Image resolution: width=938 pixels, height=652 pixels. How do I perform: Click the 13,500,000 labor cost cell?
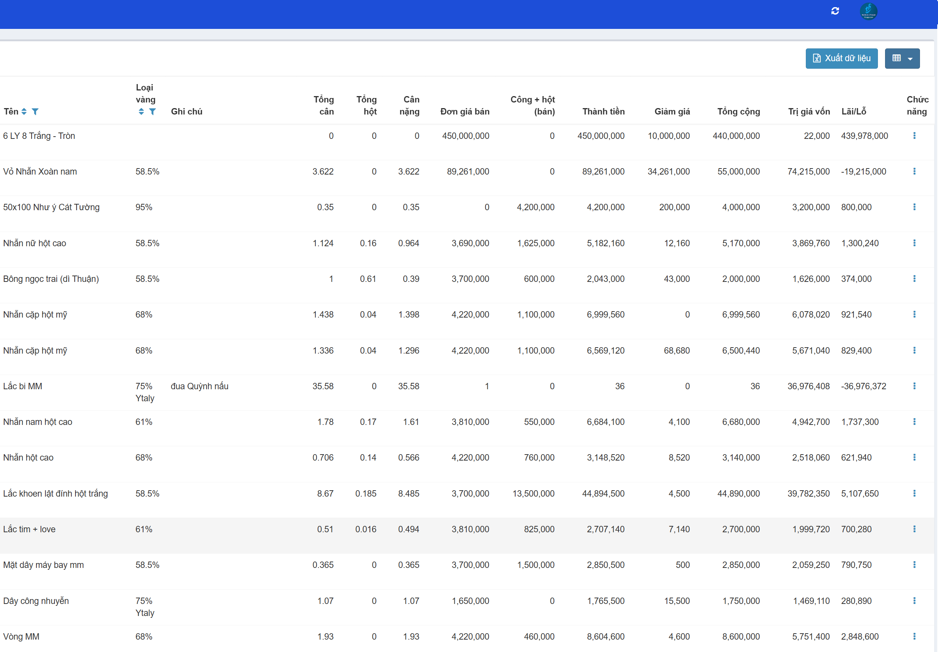coord(534,494)
